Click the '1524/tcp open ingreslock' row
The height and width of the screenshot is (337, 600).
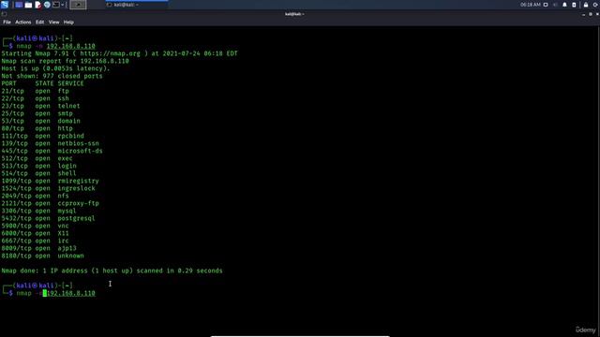pyautogui.click(x=48, y=188)
